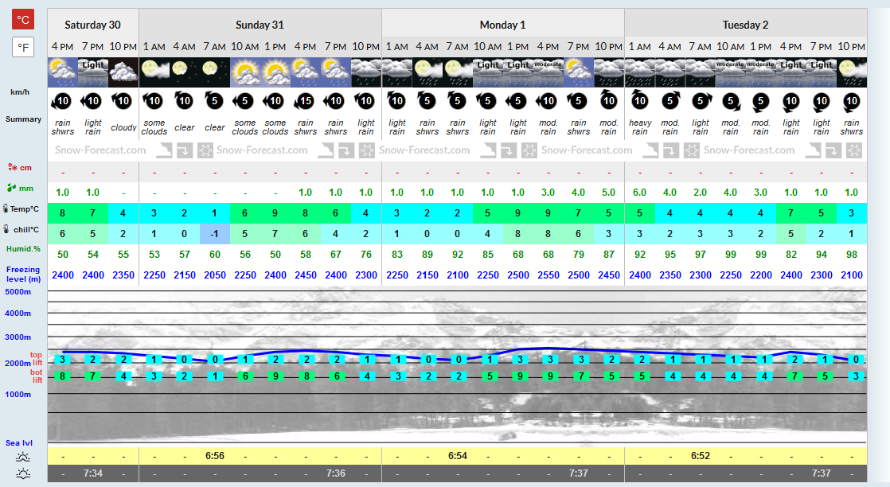The image size is (890, 487).
Task: Click Sunday sunset time 7:36
Action: [335, 473]
